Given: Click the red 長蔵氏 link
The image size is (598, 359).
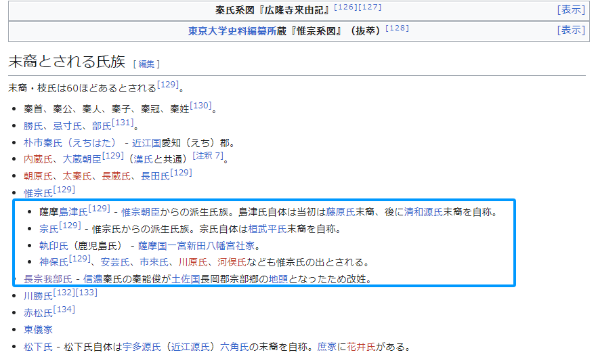Looking at the screenshot, I should pyautogui.click(x=116, y=176).
